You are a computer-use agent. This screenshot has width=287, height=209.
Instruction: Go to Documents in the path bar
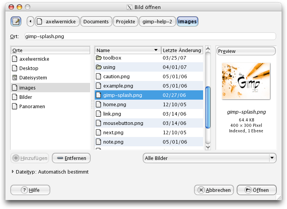pos(96,21)
